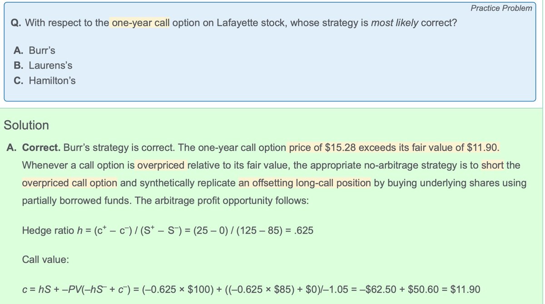Click the highlighted word 'short'
This screenshot has width=545, height=304.
[x=492, y=165]
